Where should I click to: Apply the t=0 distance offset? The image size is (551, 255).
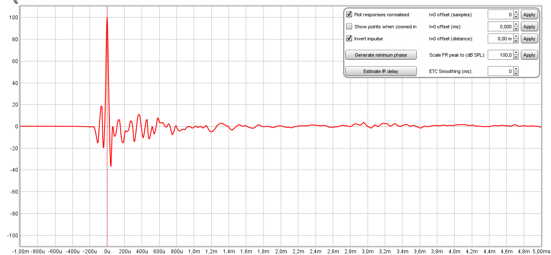[x=529, y=39]
